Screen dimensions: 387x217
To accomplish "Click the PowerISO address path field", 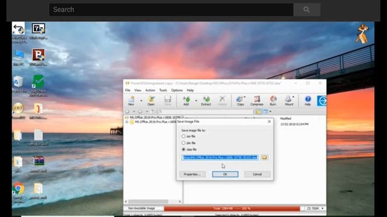I will pyautogui.click(x=206, y=112).
